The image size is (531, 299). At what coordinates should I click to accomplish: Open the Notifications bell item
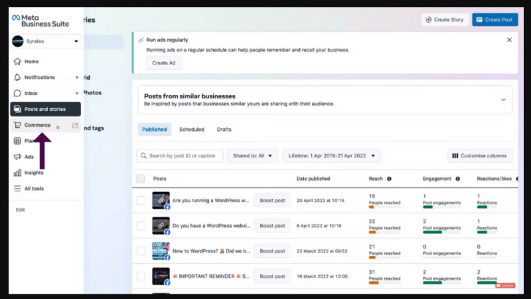click(39, 77)
